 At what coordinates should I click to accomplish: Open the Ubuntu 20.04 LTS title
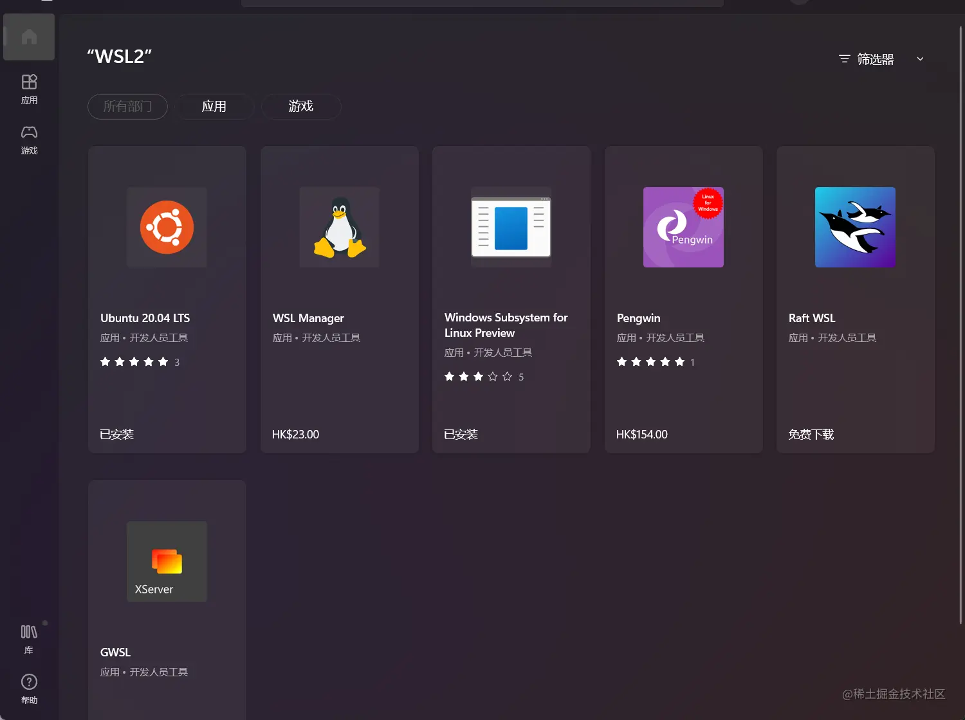145,318
